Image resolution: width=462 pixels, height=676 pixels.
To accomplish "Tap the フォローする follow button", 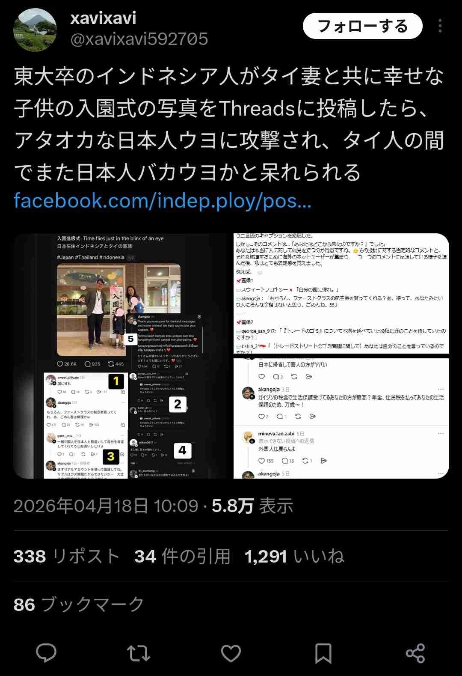I will [x=362, y=26].
